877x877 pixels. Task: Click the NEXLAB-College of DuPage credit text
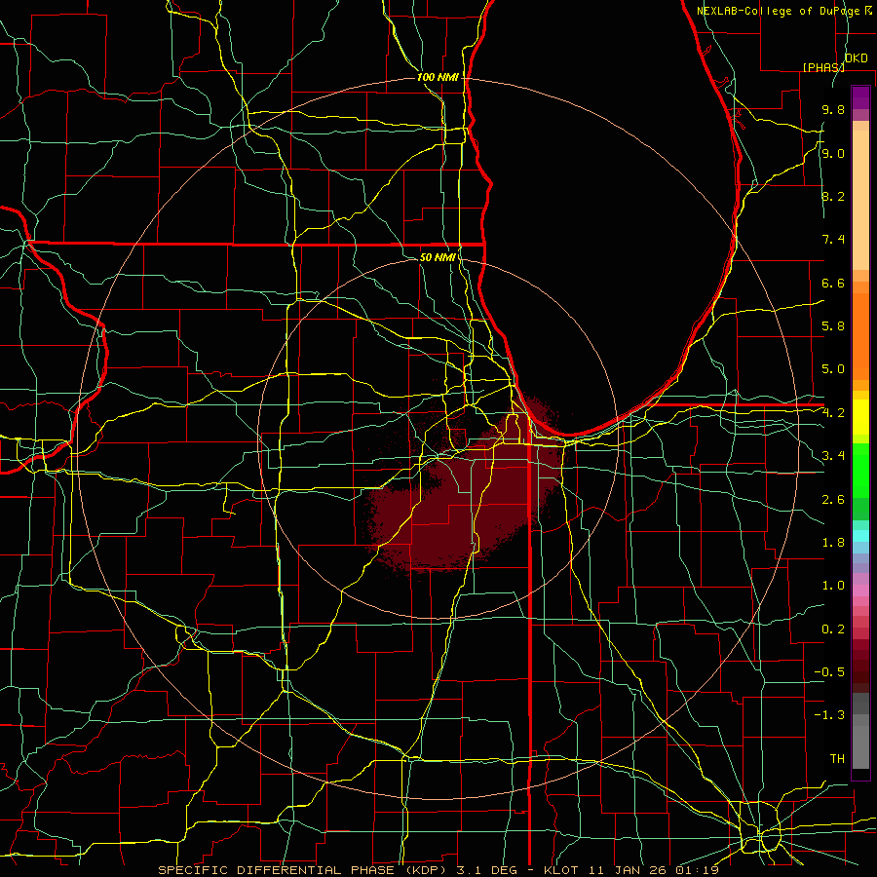pyautogui.click(x=779, y=11)
